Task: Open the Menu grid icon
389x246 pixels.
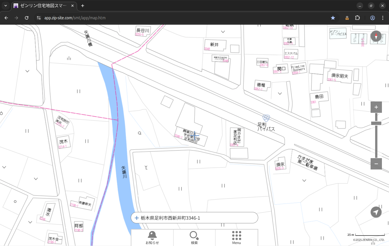Action: (x=236, y=237)
